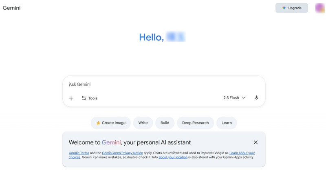Click the Upgrade sparkle button
The width and height of the screenshot is (326, 177).
tap(291, 8)
